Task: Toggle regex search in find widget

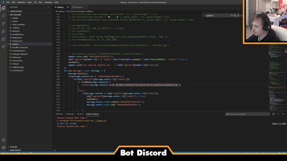Action: [x=238, y=16]
